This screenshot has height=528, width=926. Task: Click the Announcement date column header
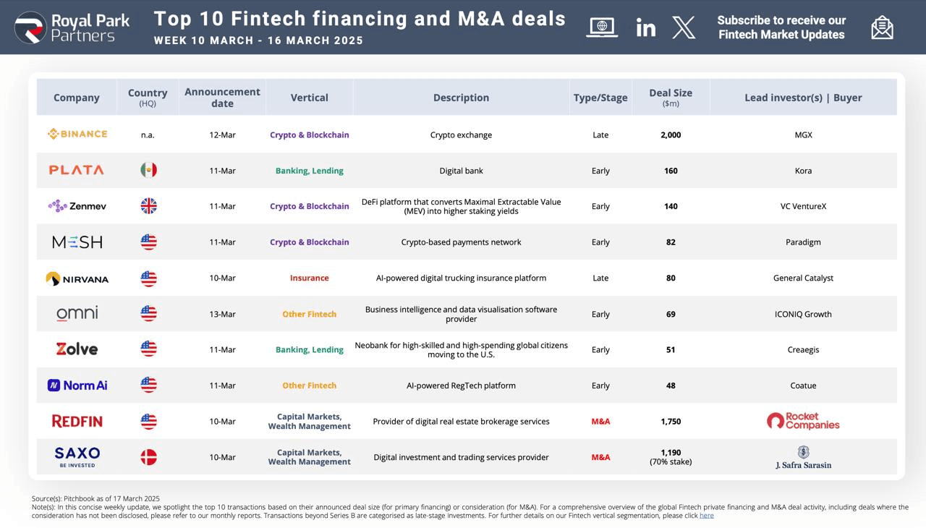[x=222, y=97]
